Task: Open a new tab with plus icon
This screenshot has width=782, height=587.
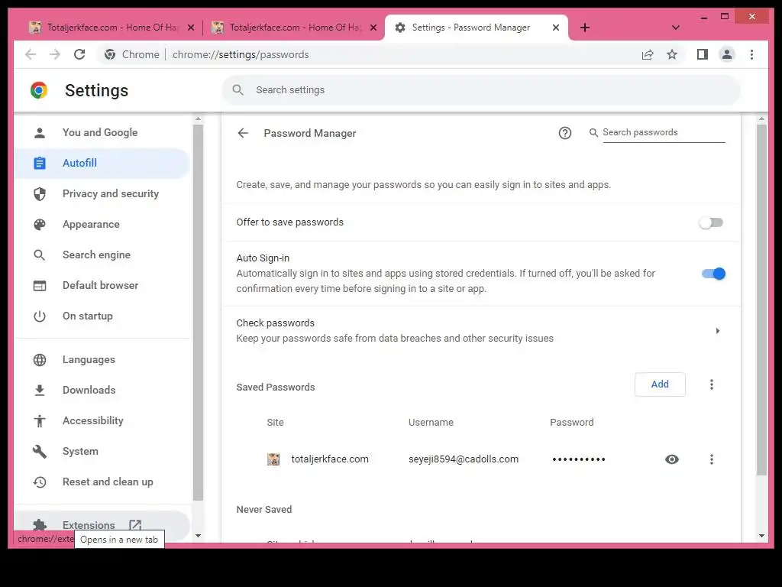Action: pos(585,28)
